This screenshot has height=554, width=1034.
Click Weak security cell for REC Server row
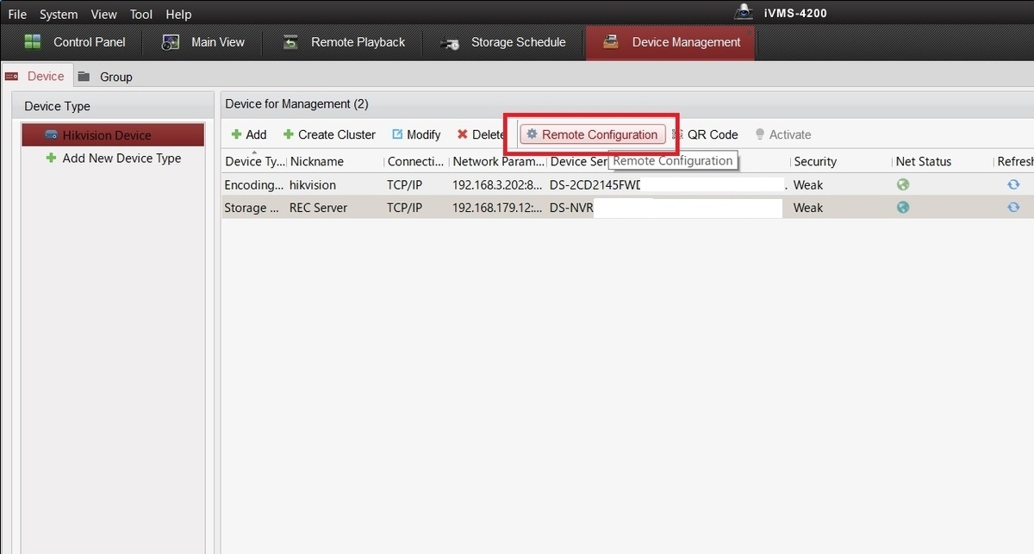point(808,208)
